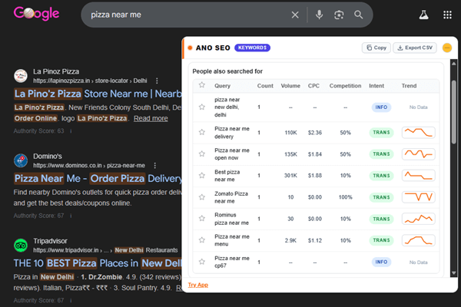461x307 pixels.
Task: Click scrollbar down arrow in SEO panel
Action: pyautogui.click(x=453, y=273)
